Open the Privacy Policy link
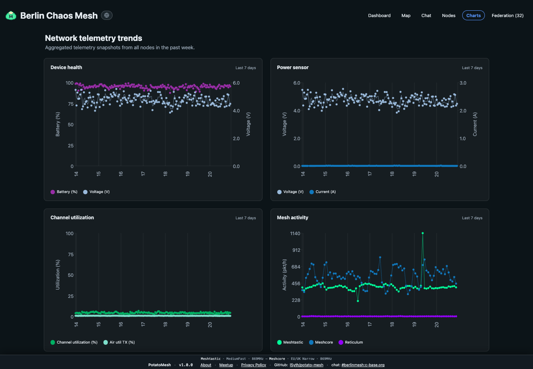This screenshot has width=533, height=369. pos(253,365)
